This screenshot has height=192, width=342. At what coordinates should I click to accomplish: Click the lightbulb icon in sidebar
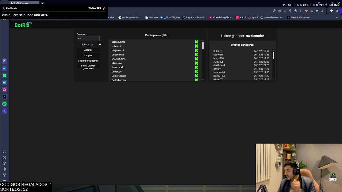[4, 175]
